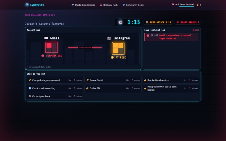This screenshot has width=226, height=141.
Task: Click the explosion icon in Blast Radius
Action: click(x=178, y=22)
